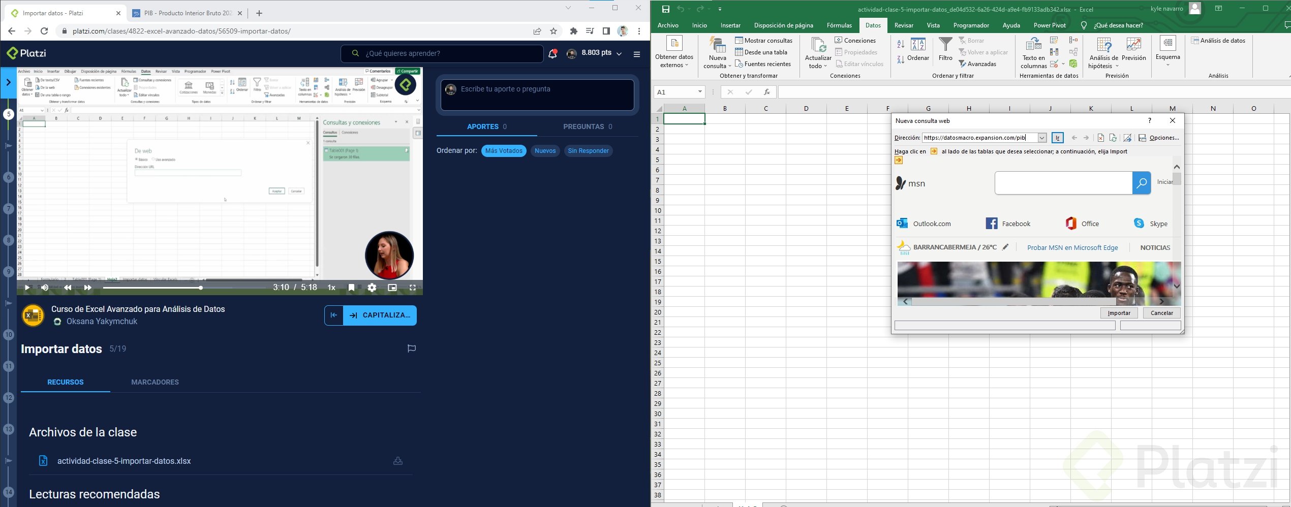Open Texto en columnas tool
1291x507 pixels.
[1033, 52]
